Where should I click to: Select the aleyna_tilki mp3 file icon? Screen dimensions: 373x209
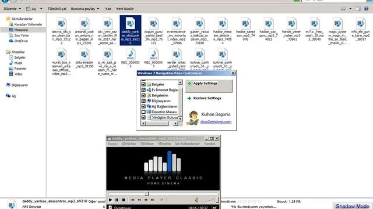point(61,23)
